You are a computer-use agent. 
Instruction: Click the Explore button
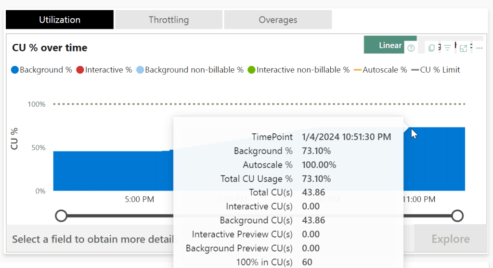pos(450,239)
